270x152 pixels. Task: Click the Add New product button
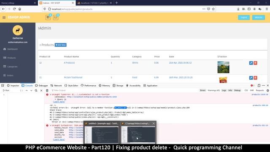click(61, 45)
